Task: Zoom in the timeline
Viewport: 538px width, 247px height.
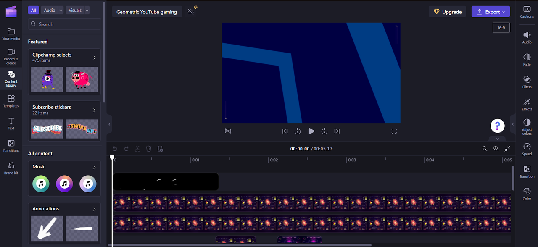Action: click(496, 149)
